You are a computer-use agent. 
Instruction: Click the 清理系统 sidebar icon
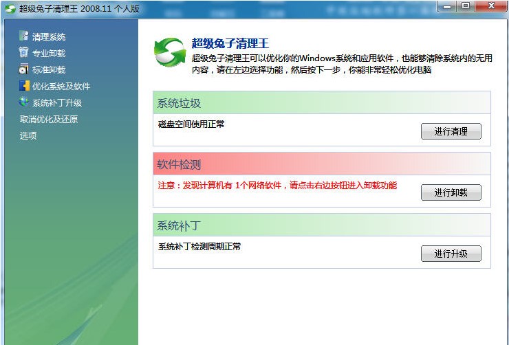point(23,36)
